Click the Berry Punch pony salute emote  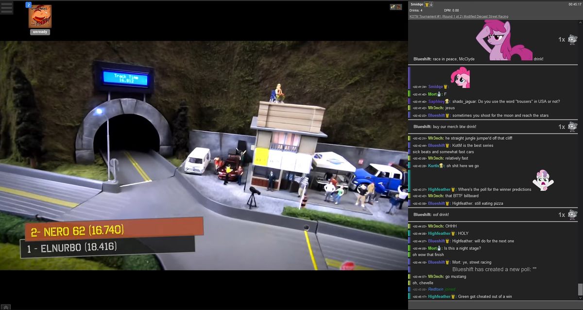click(x=503, y=41)
